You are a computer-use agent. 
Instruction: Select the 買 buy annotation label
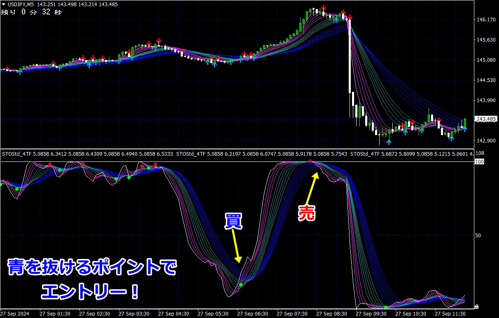[233, 222]
